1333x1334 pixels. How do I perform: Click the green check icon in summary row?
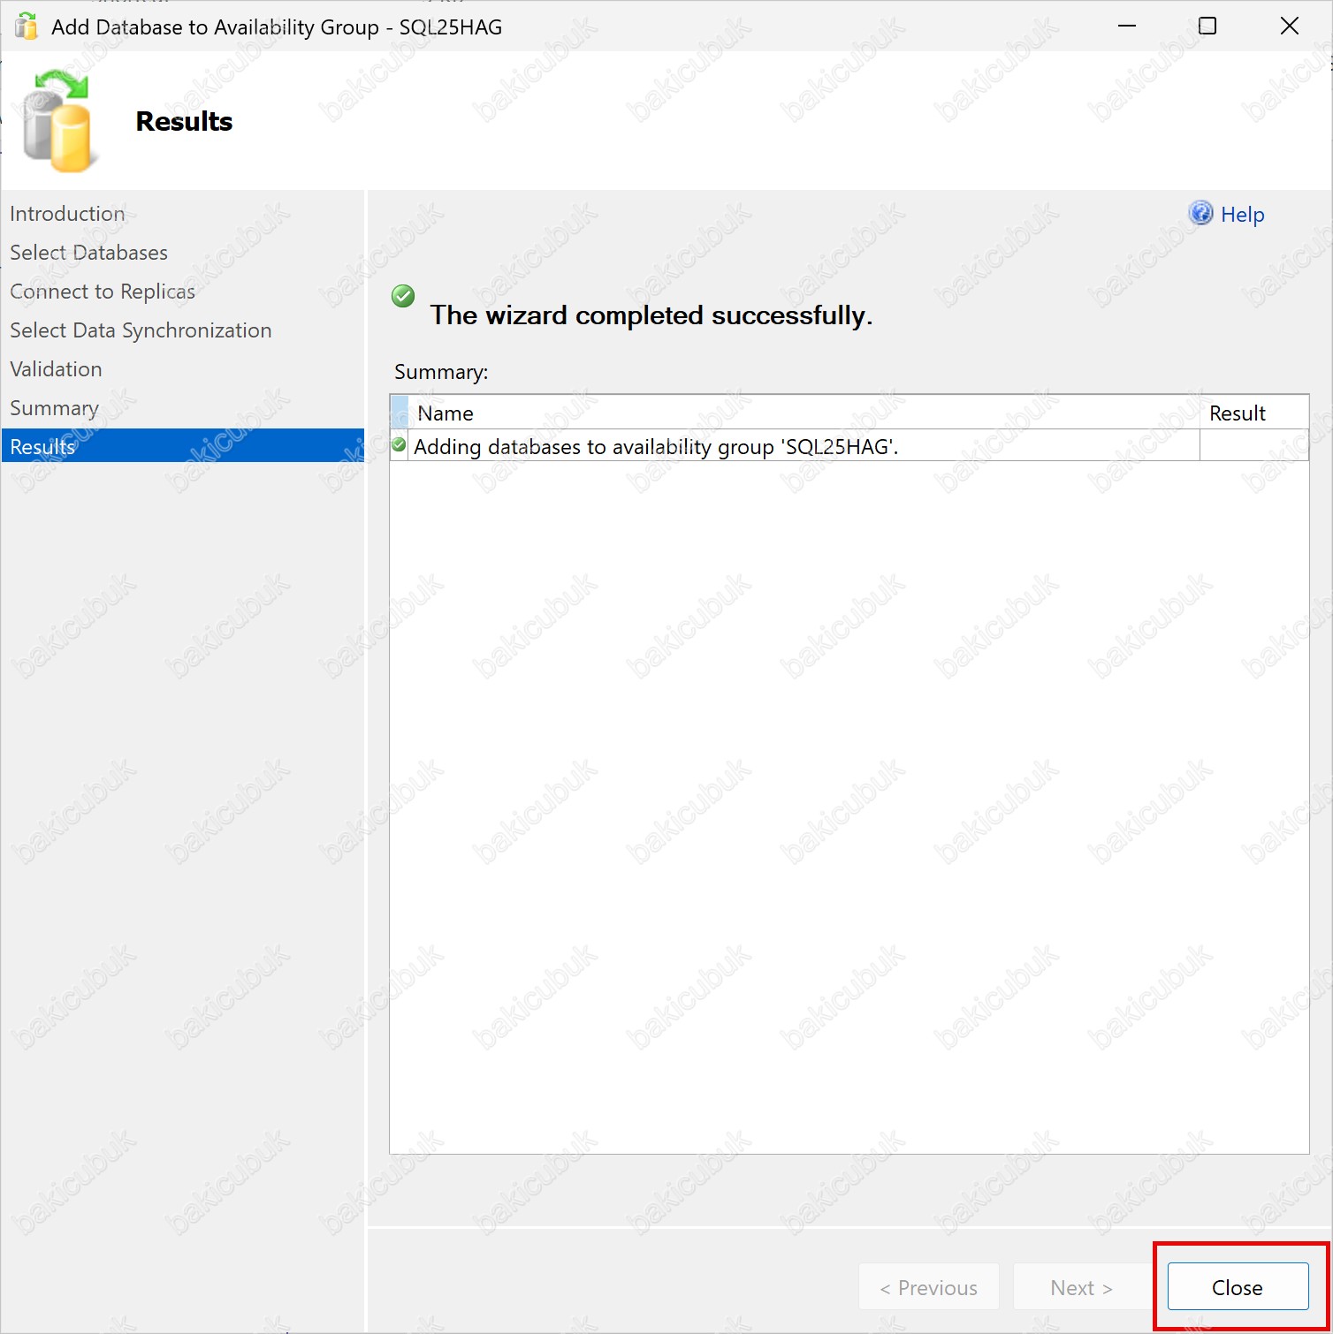400,445
